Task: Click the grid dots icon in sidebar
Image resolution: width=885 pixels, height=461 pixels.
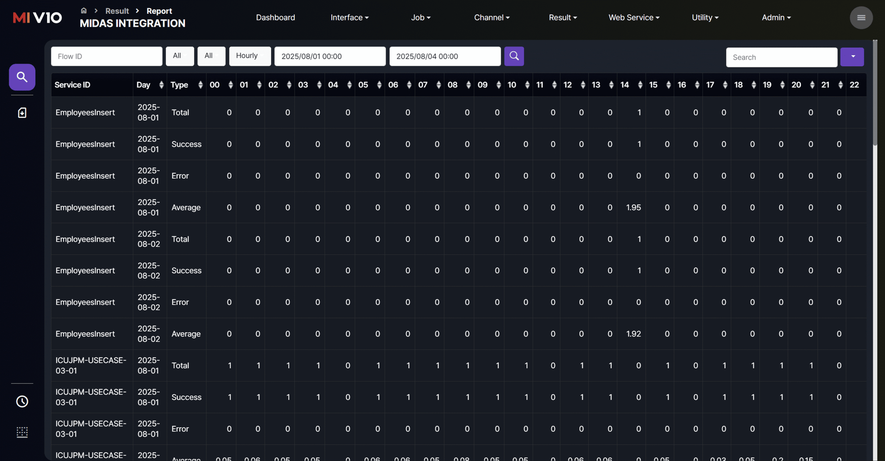Action: [x=22, y=432]
